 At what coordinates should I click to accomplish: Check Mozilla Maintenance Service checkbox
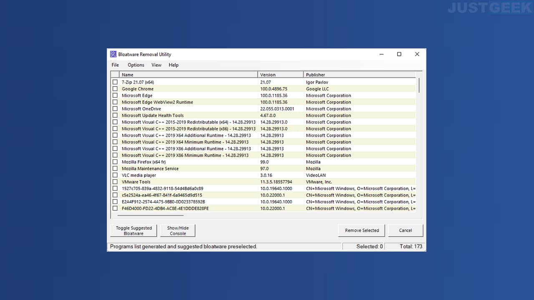(115, 169)
